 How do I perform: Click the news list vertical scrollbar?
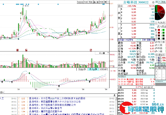(x=116, y=106)
